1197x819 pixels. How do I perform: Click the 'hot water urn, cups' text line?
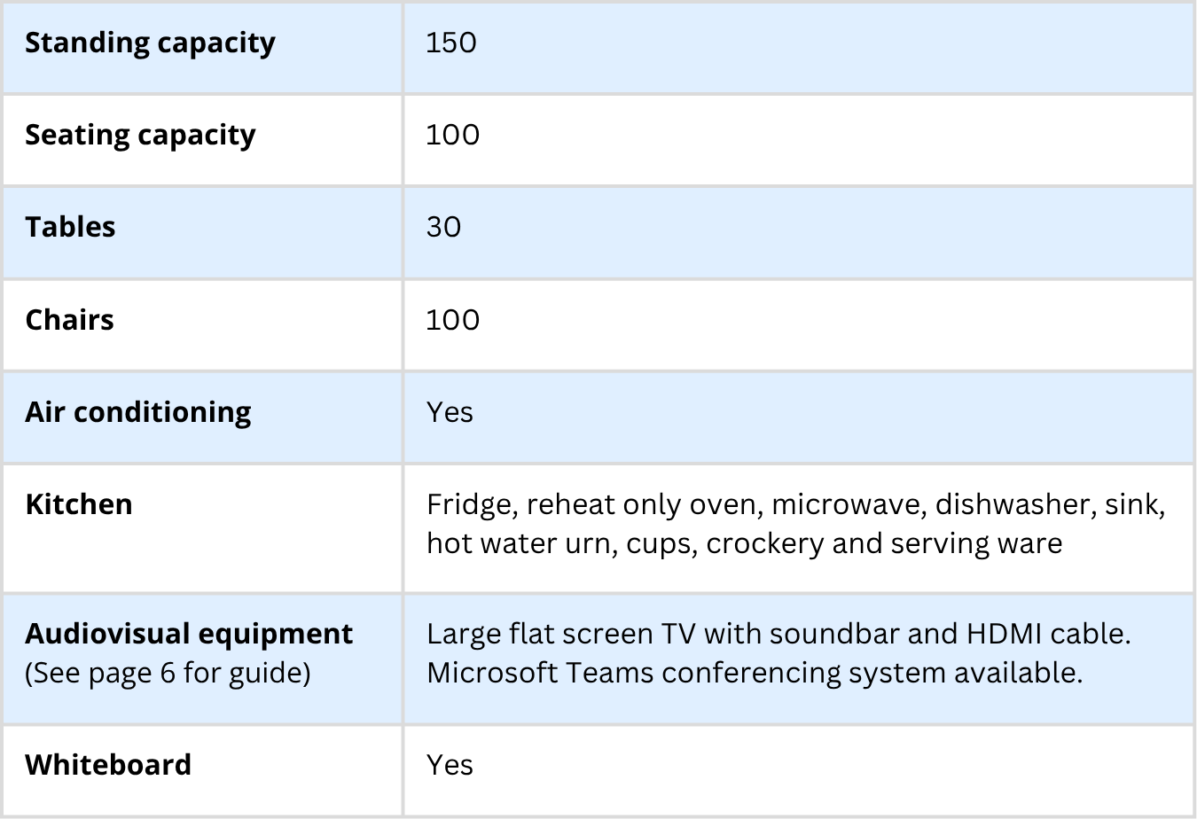coord(744,543)
